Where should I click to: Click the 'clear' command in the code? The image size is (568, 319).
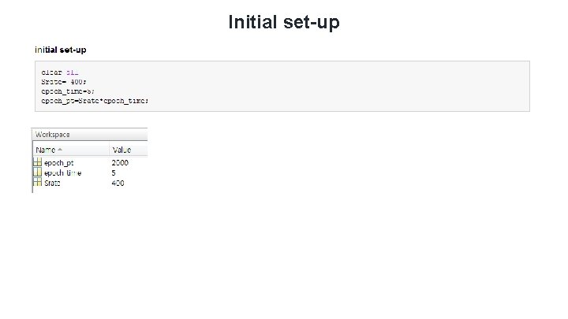51,72
